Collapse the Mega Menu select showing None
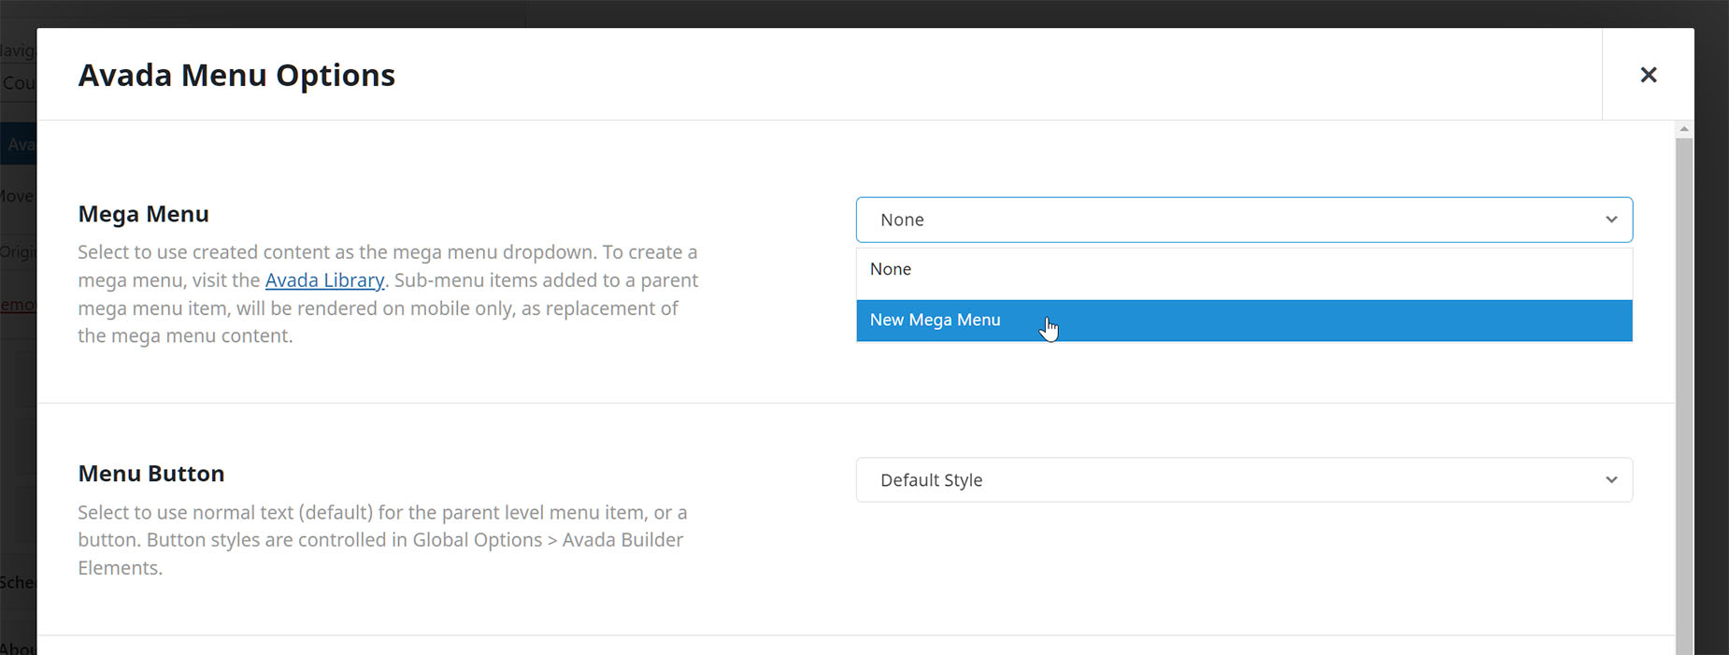This screenshot has height=655, width=1729. pyautogui.click(x=1244, y=220)
